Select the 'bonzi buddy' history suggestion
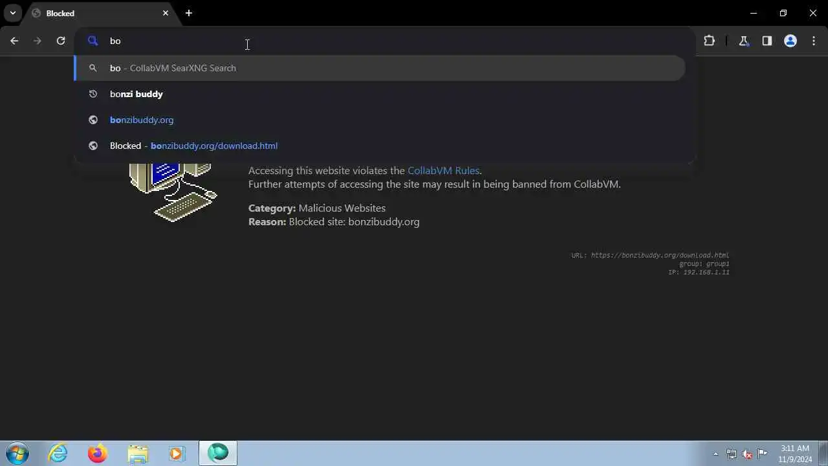Screen dimensions: 828x466 tap(380, 94)
